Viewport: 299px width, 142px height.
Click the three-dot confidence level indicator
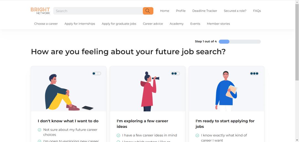tap(254, 73)
